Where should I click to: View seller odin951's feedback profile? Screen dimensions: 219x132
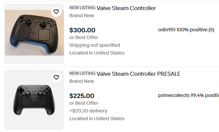coord(186,30)
